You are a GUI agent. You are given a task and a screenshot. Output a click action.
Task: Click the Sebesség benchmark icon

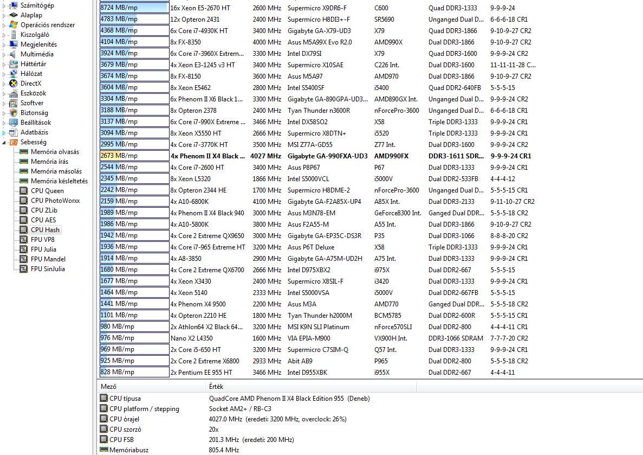click(14, 142)
